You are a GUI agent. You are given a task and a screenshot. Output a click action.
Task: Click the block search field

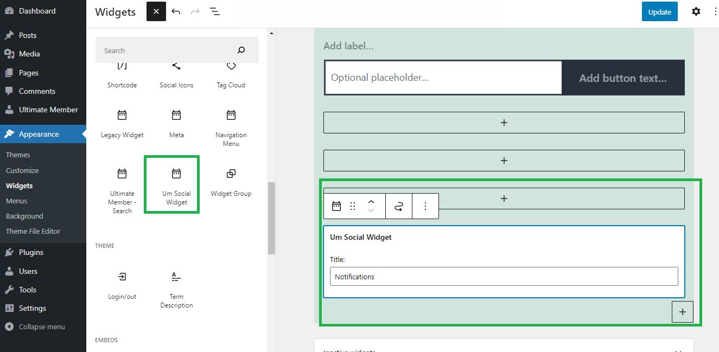tap(168, 50)
